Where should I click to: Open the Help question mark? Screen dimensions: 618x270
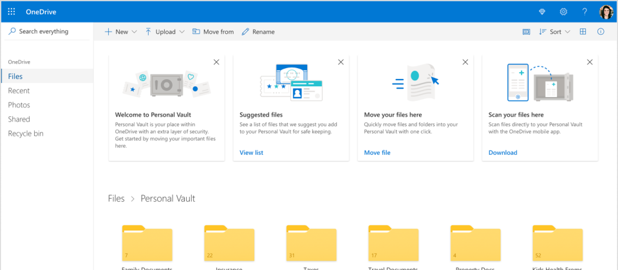click(585, 12)
